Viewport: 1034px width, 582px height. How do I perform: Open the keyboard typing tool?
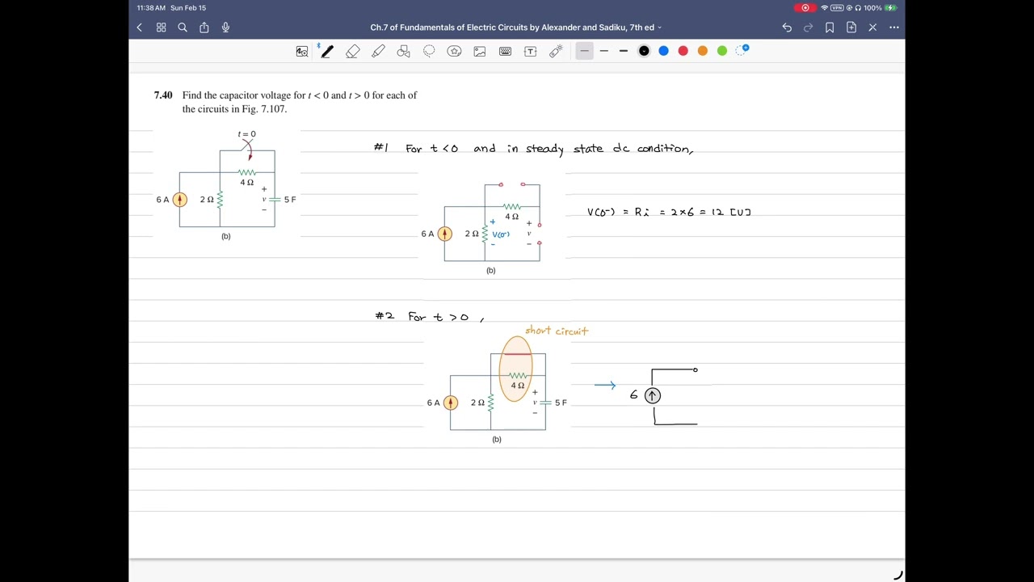click(x=505, y=51)
